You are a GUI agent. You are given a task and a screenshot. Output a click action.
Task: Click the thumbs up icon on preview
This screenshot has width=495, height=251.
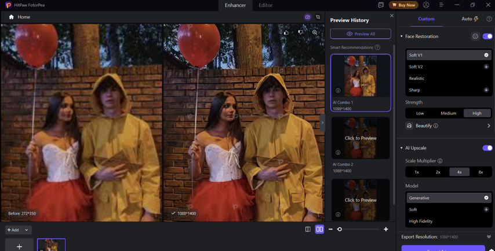286,32
